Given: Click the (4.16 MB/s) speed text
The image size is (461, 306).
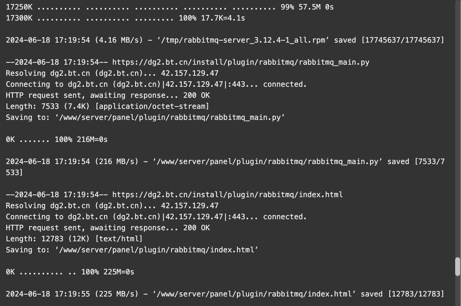Looking at the screenshot, I should tap(119, 40).
